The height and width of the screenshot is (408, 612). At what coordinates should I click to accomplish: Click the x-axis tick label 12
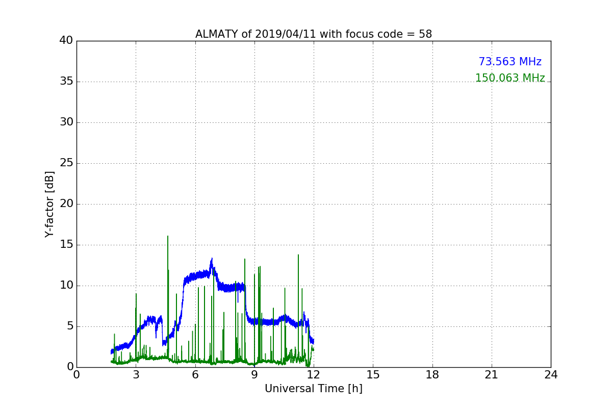(x=314, y=374)
